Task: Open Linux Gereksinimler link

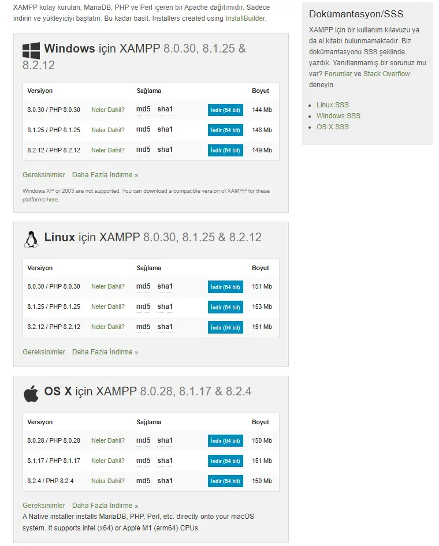Action: point(44,352)
